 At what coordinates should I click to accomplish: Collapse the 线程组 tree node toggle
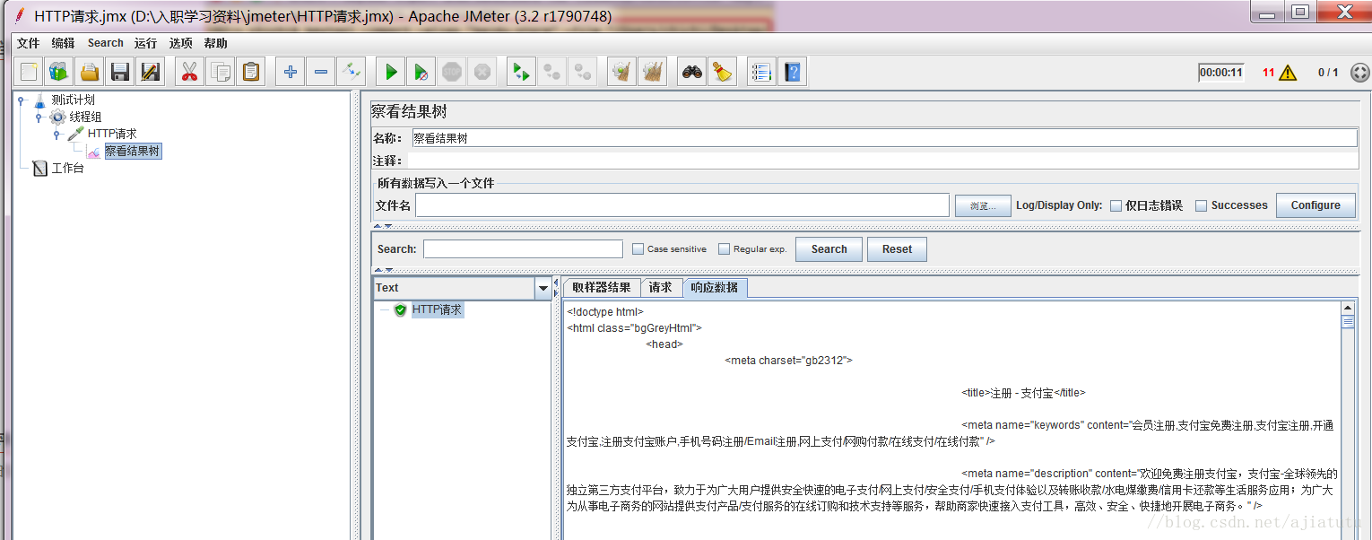point(39,118)
